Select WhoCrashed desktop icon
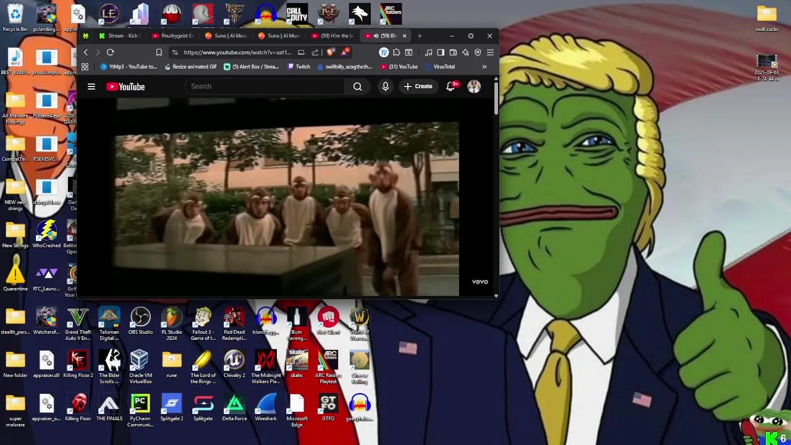Viewport: 791px width, 445px height. (x=46, y=235)
